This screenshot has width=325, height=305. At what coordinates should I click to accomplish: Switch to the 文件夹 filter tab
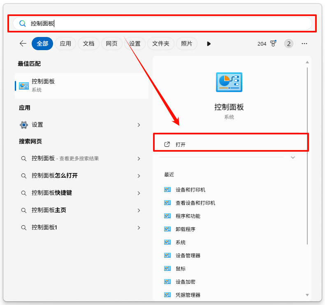pyautogui.click(x=161, y=44)
